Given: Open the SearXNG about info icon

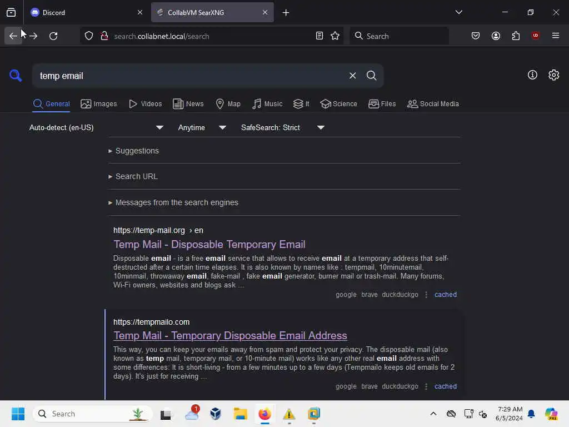Looking at the screenshot, I should [532, 75].
